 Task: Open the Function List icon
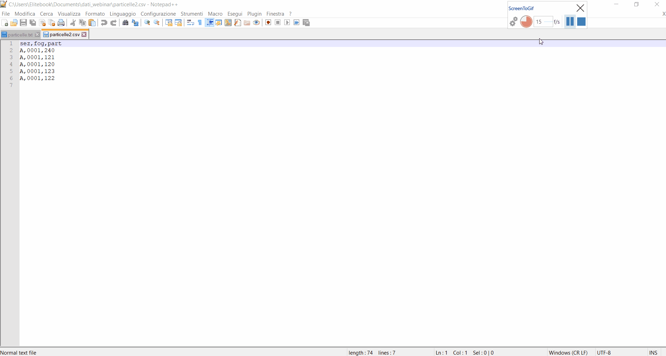[x=238, y=23]
